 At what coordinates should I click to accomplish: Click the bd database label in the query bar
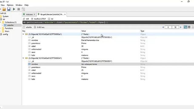[x=52, y=19]
